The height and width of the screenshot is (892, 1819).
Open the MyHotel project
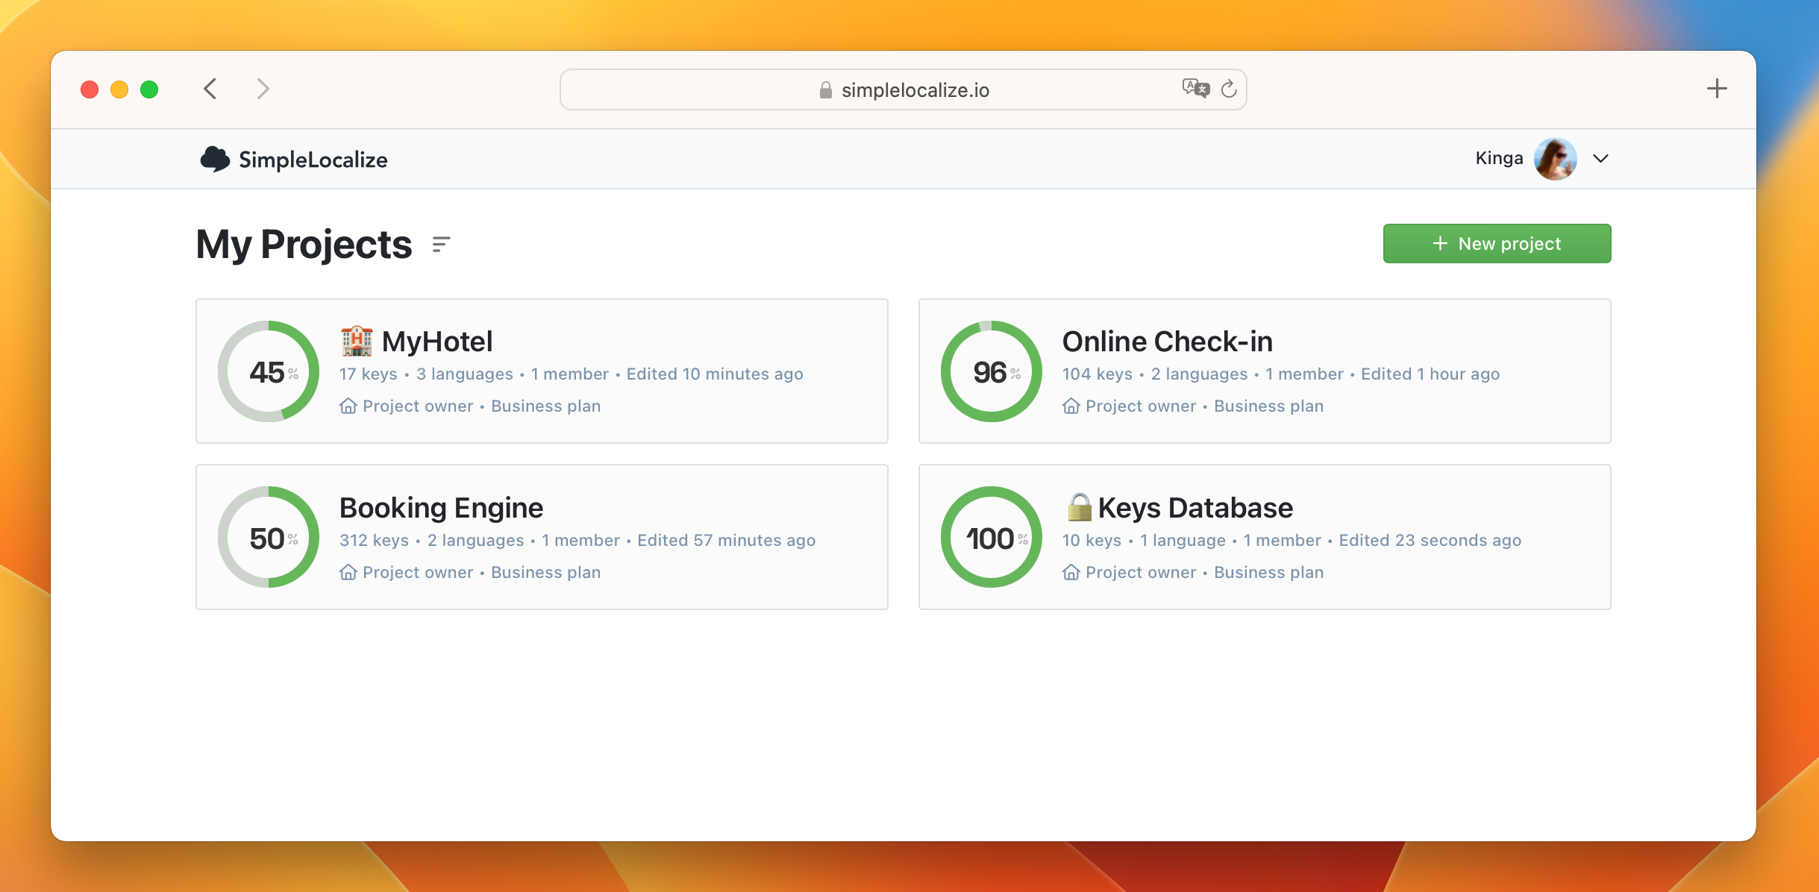point(542,371)
